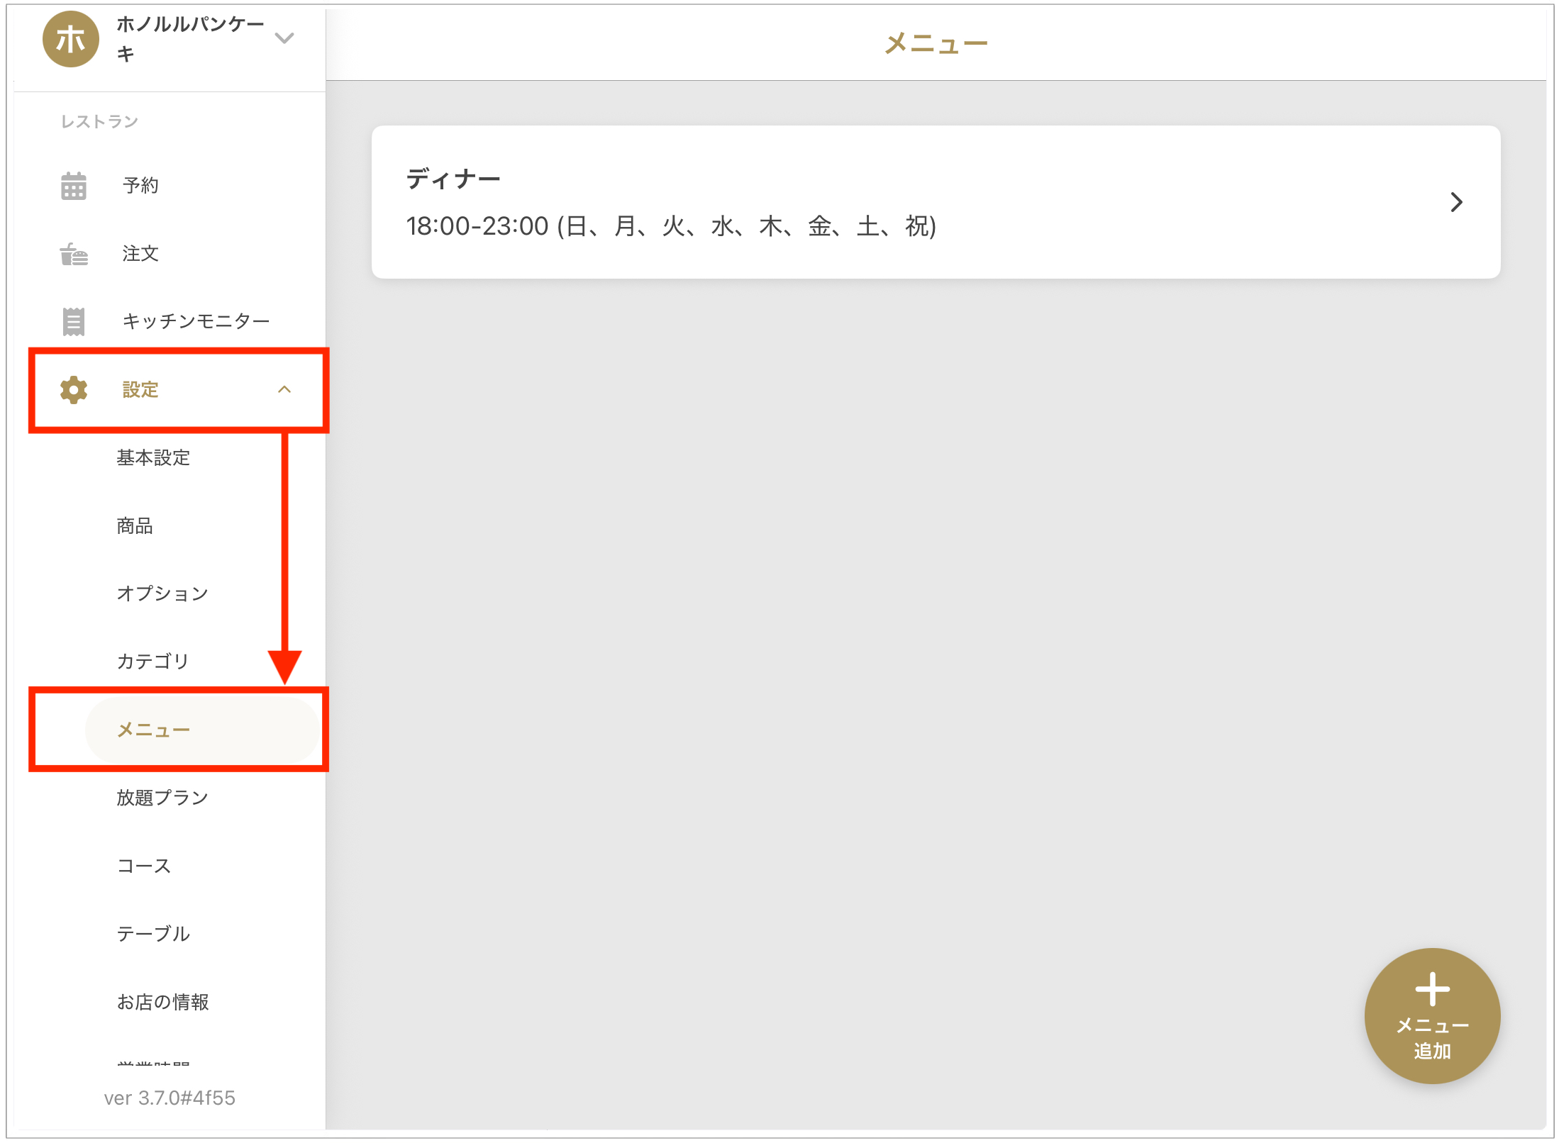This screenshot has height=1143, width=1559.
Task: Open お店の情報 in the sidebar
Action: pos(162,1002)
